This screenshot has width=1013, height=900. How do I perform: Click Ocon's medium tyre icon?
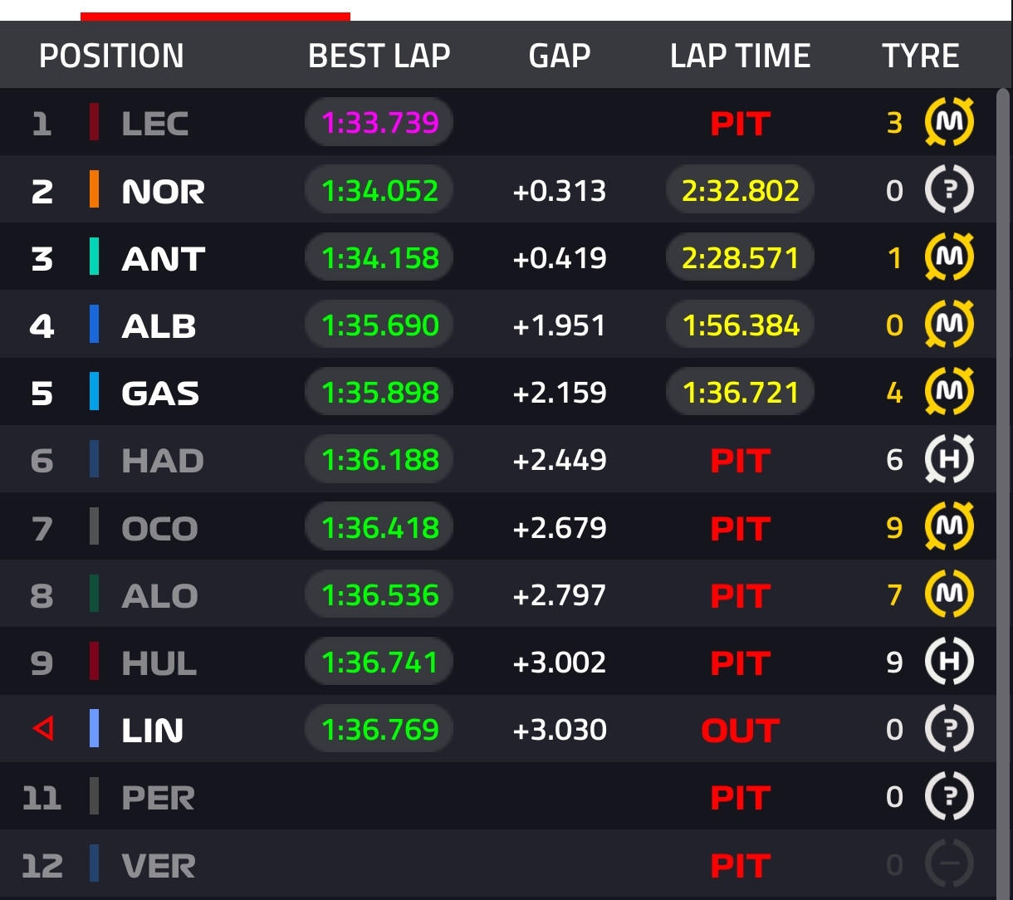[949, 526]
